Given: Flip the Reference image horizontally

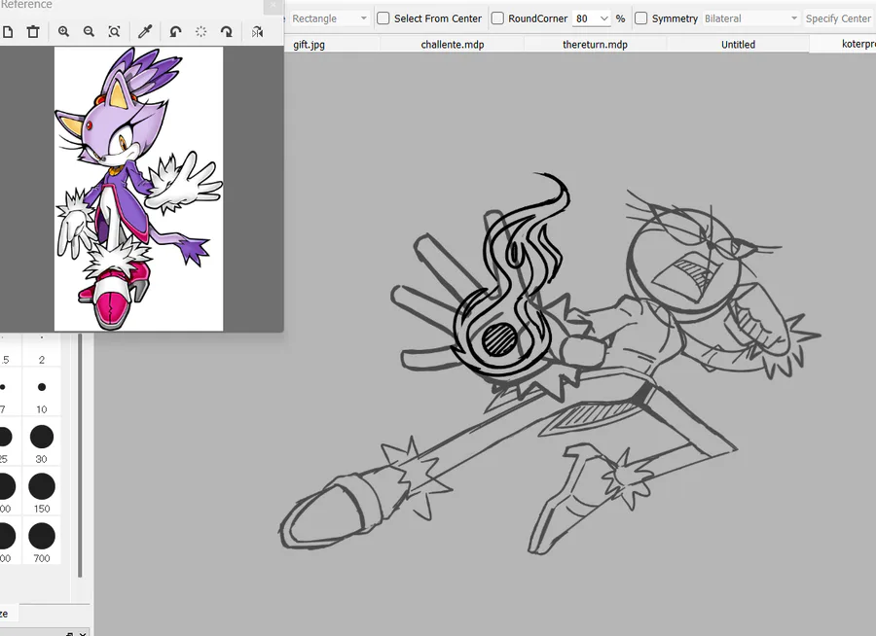Looking at the screenshot, I should [257, 32].
